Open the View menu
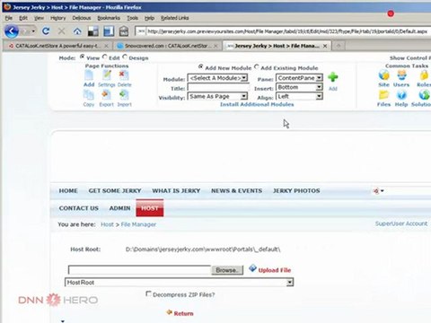The image size is (431, 323). (39, 18)
